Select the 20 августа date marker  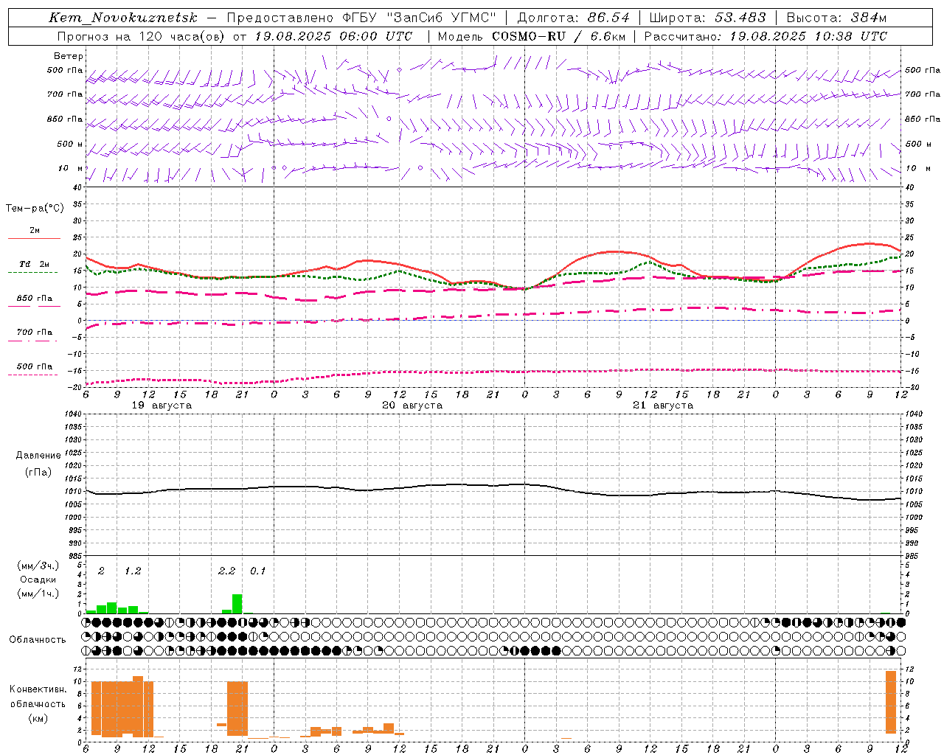412,406
